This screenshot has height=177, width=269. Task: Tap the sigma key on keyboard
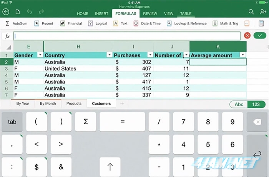pyautogui.click(x=85, y=122)
